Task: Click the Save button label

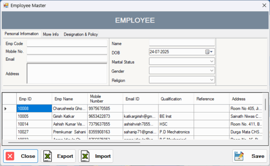Action: pyautogui.click(x=258, y=156)
